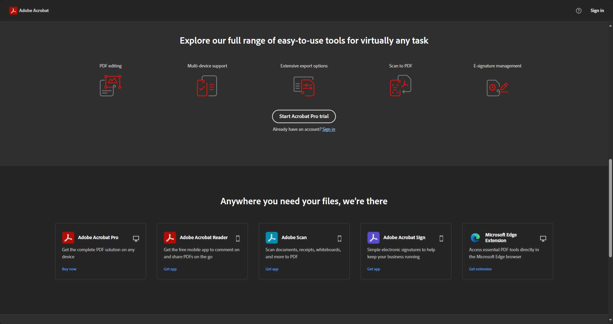Click 'Scan documents, receipts, whiteboards' description
Image resolution: width=613 pixels, height=324 pixels.
coord(303,253)
